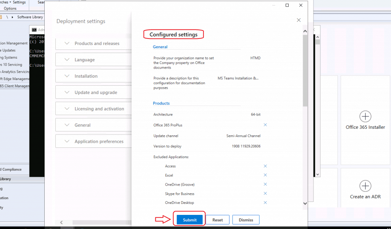Expand Products and releases section
This screenshot has width=391, height=229.
[x=94, y=43]
